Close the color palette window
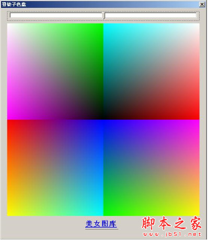Viewport: 208px width, 240px height. click(202, 4)
